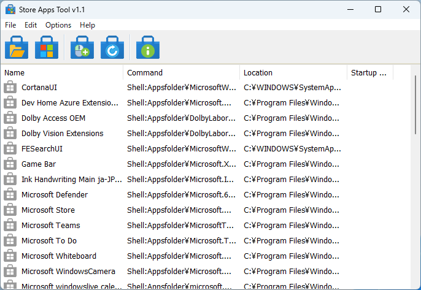Click Microsoft Teams command MicrosoftT... cell
Screen dimensions: 421x290
(x=180, y=225)
